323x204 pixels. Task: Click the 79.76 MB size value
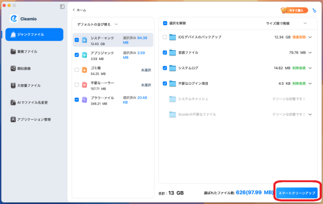click(297, 53)
